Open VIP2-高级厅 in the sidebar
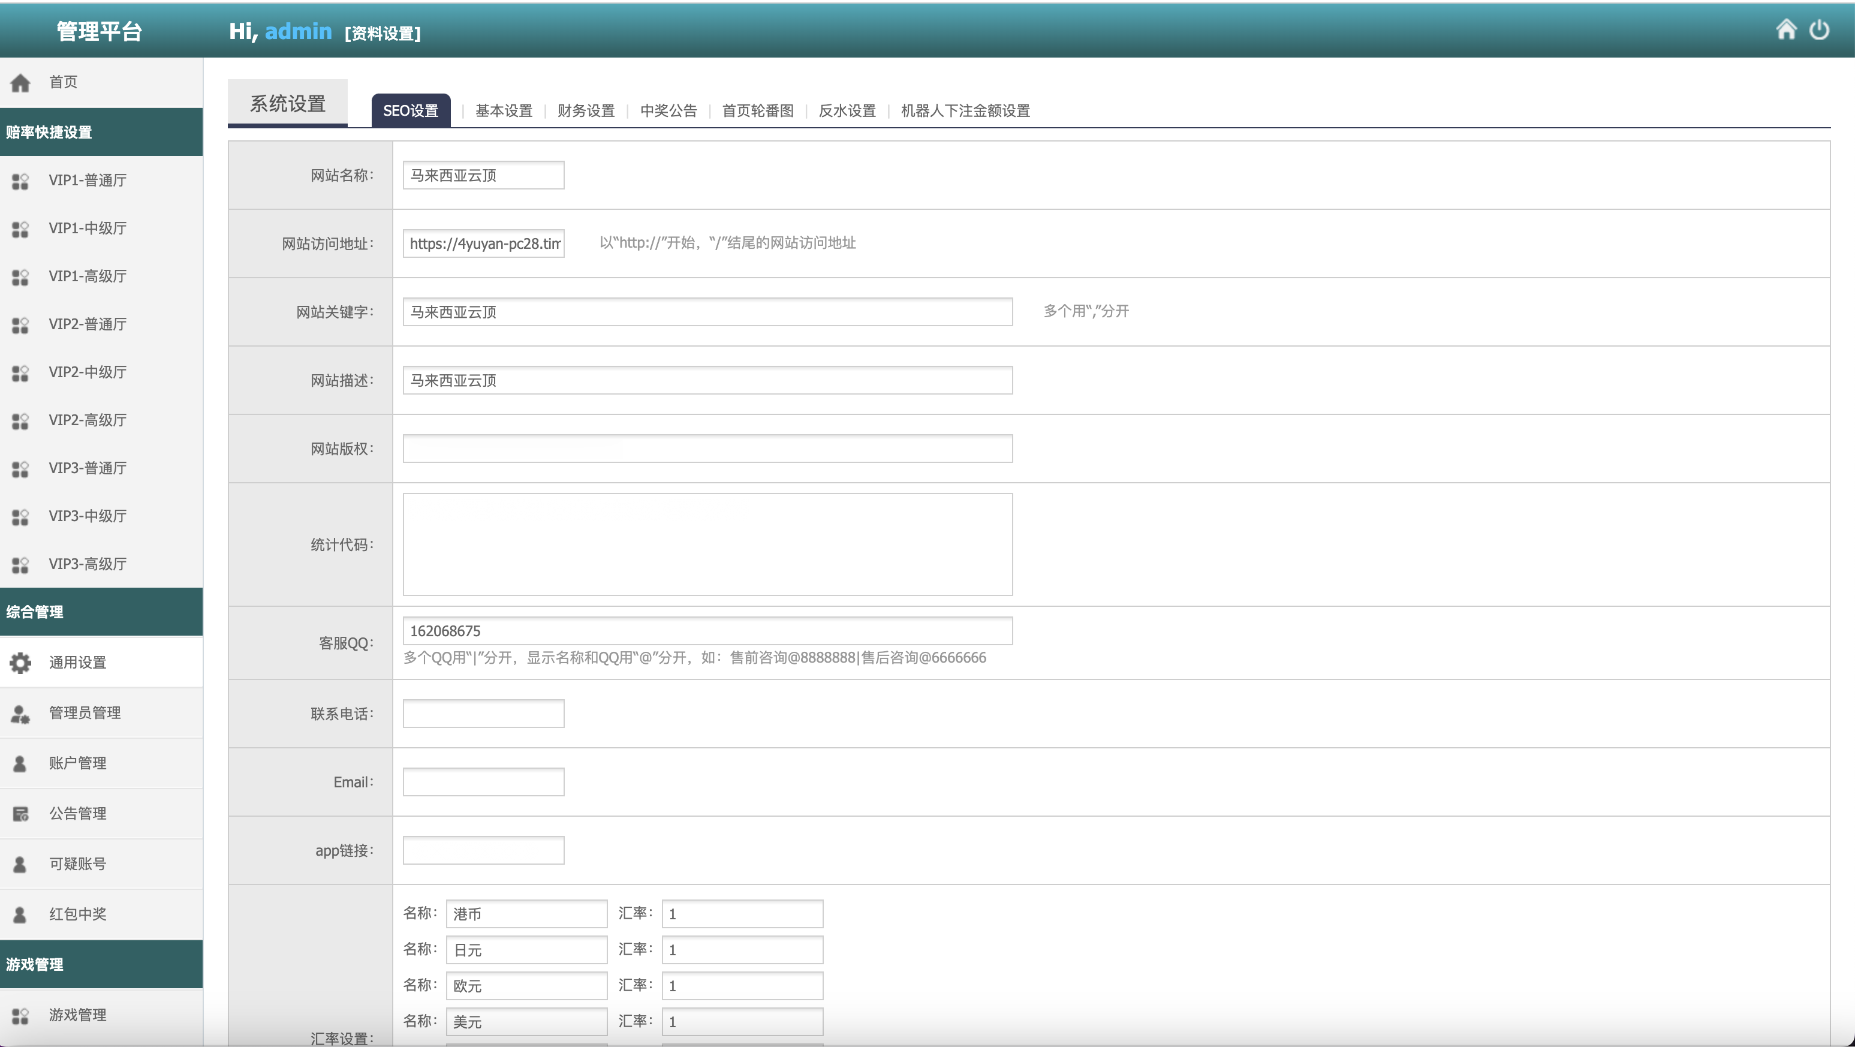This screenshot has width=1855, height=1047. click(x=87, y=420)
